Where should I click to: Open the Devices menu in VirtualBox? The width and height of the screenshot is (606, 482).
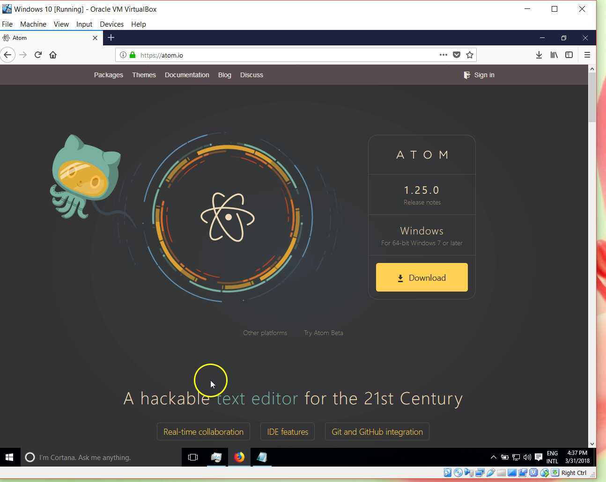coord(111,24)
